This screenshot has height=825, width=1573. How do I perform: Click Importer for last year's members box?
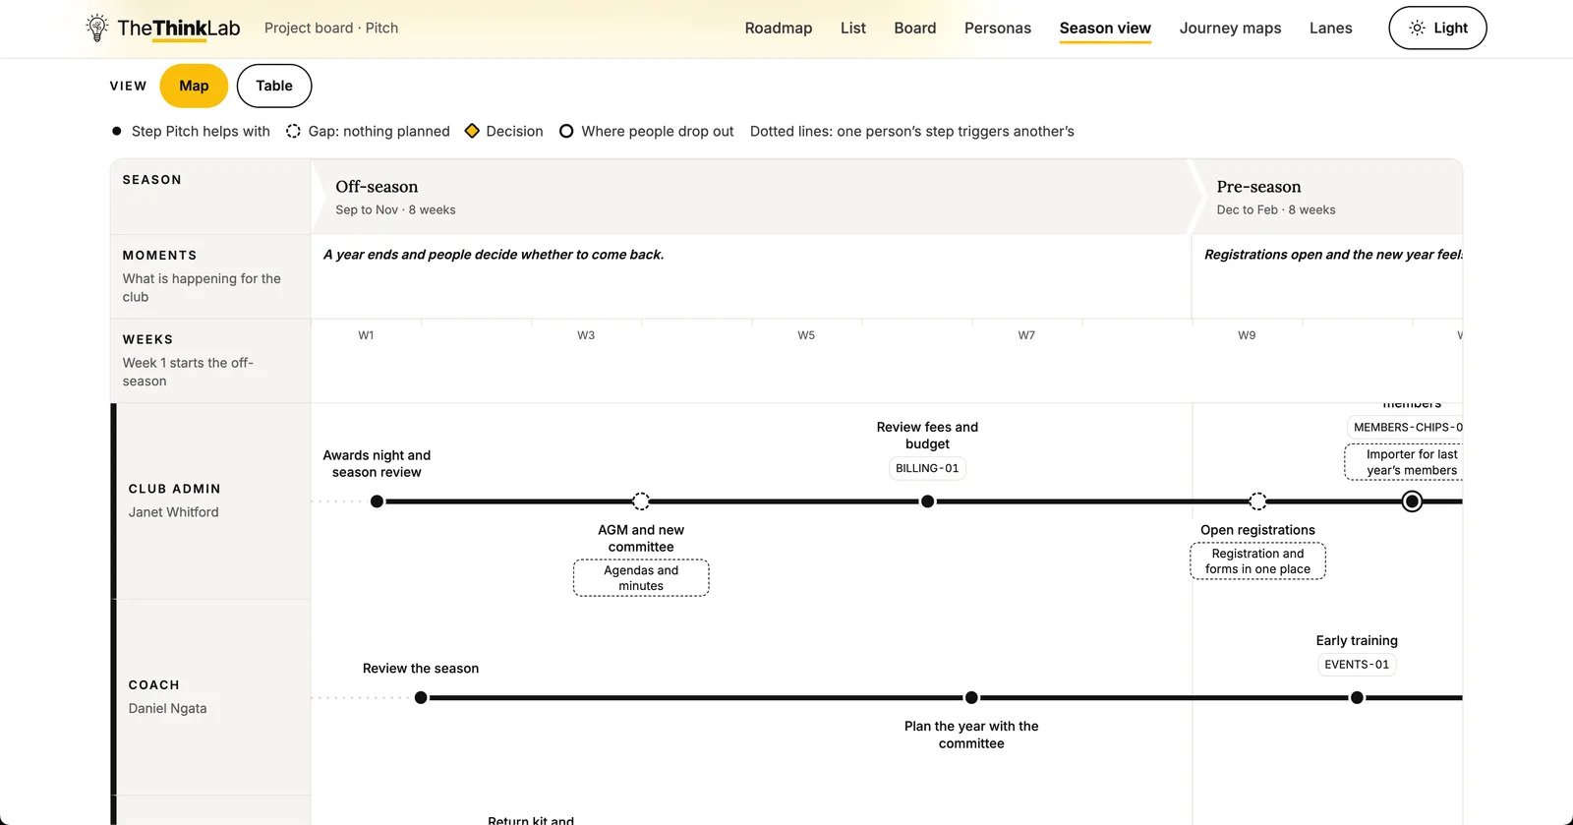pyautogui.click(x=1404, y=462)
